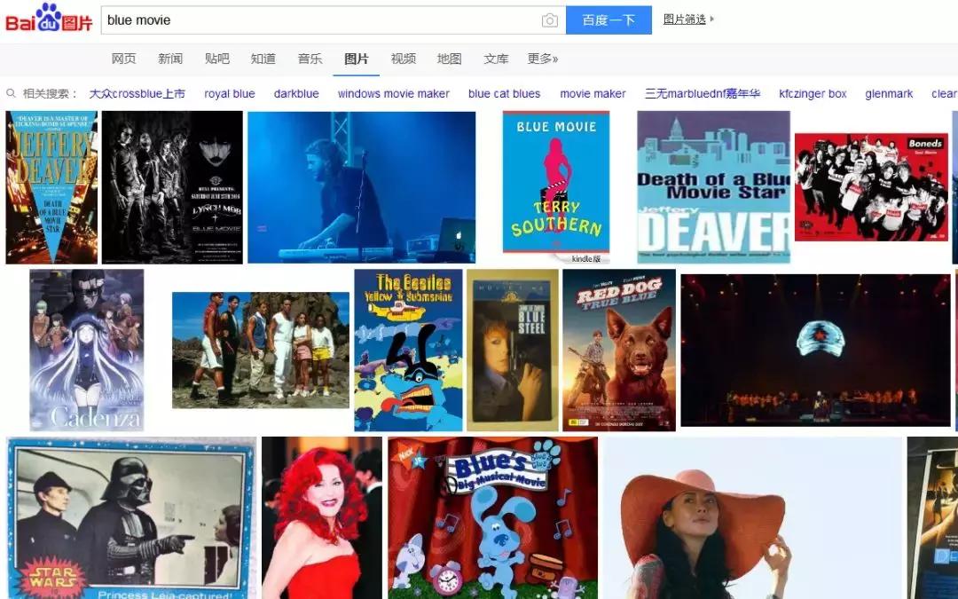Switch to the 视频 tab
Screen dimensions: 958x599
coord(404,59)
